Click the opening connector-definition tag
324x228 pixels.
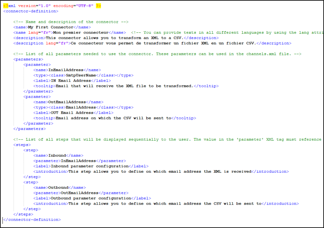click(31, 11)
